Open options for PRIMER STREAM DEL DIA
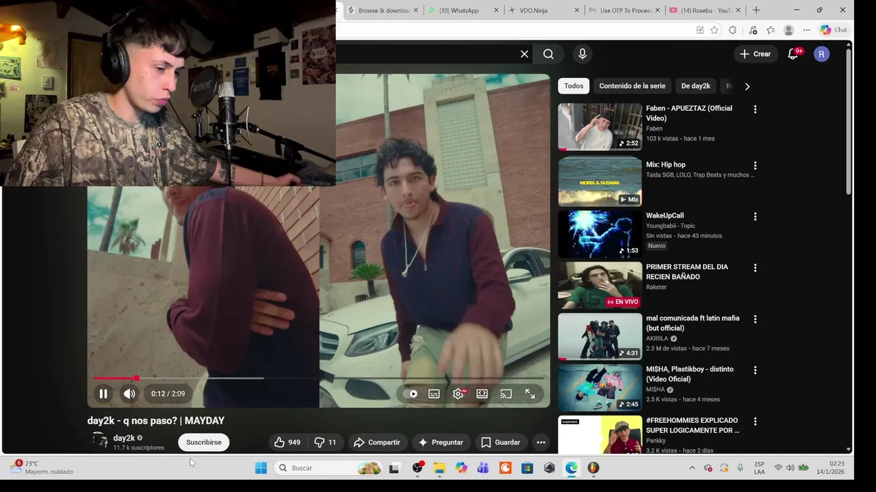Screen dimensions: 876x492 pyautogui.click(x=755, y=268)
